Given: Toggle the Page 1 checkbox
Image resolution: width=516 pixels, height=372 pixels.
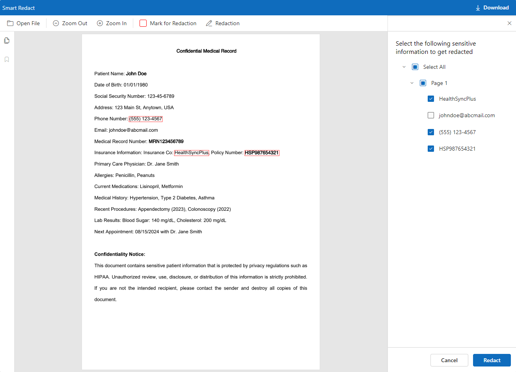Looking at the screenshot, I should (x=423, y=83).
